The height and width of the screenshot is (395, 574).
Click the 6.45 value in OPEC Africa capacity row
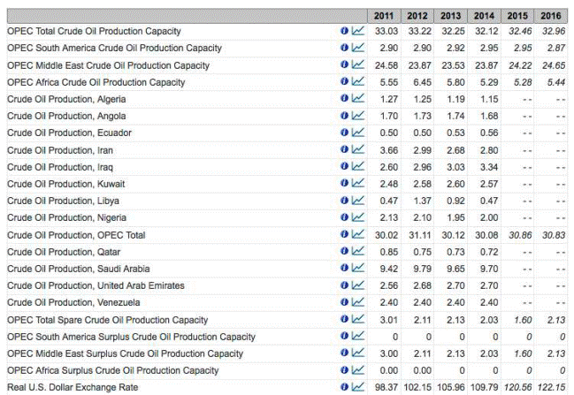(422, 82)
